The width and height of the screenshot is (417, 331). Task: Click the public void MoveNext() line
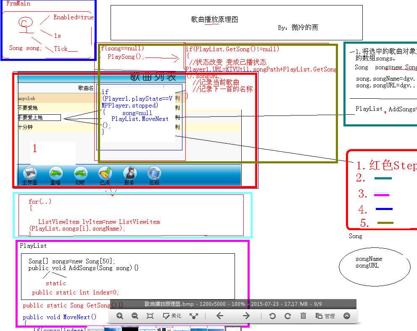tap(59, 317)
